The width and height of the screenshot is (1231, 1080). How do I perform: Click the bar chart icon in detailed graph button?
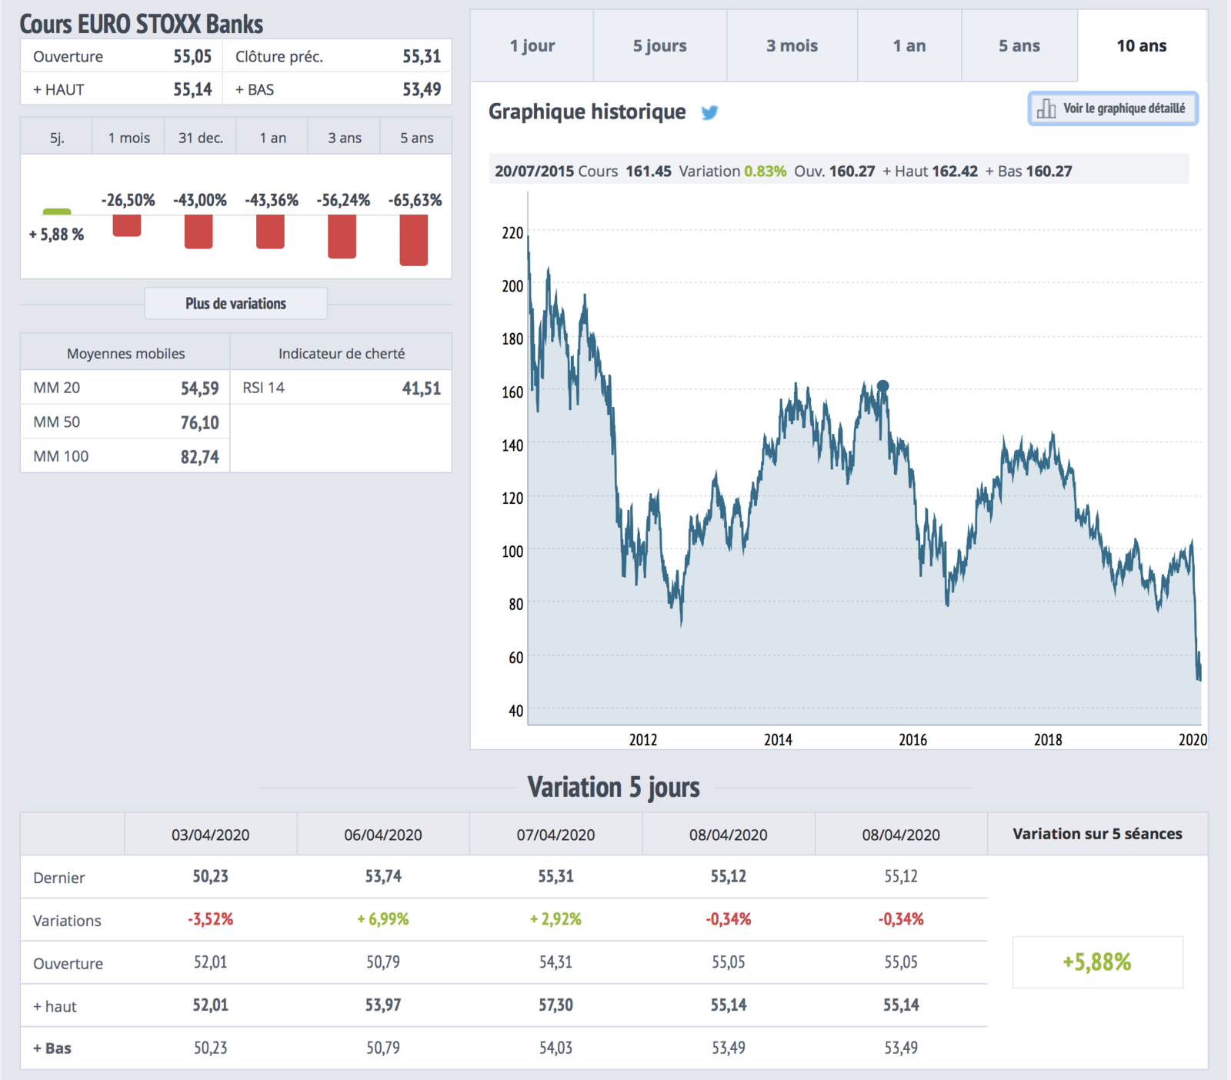[x=1046, y=108]
